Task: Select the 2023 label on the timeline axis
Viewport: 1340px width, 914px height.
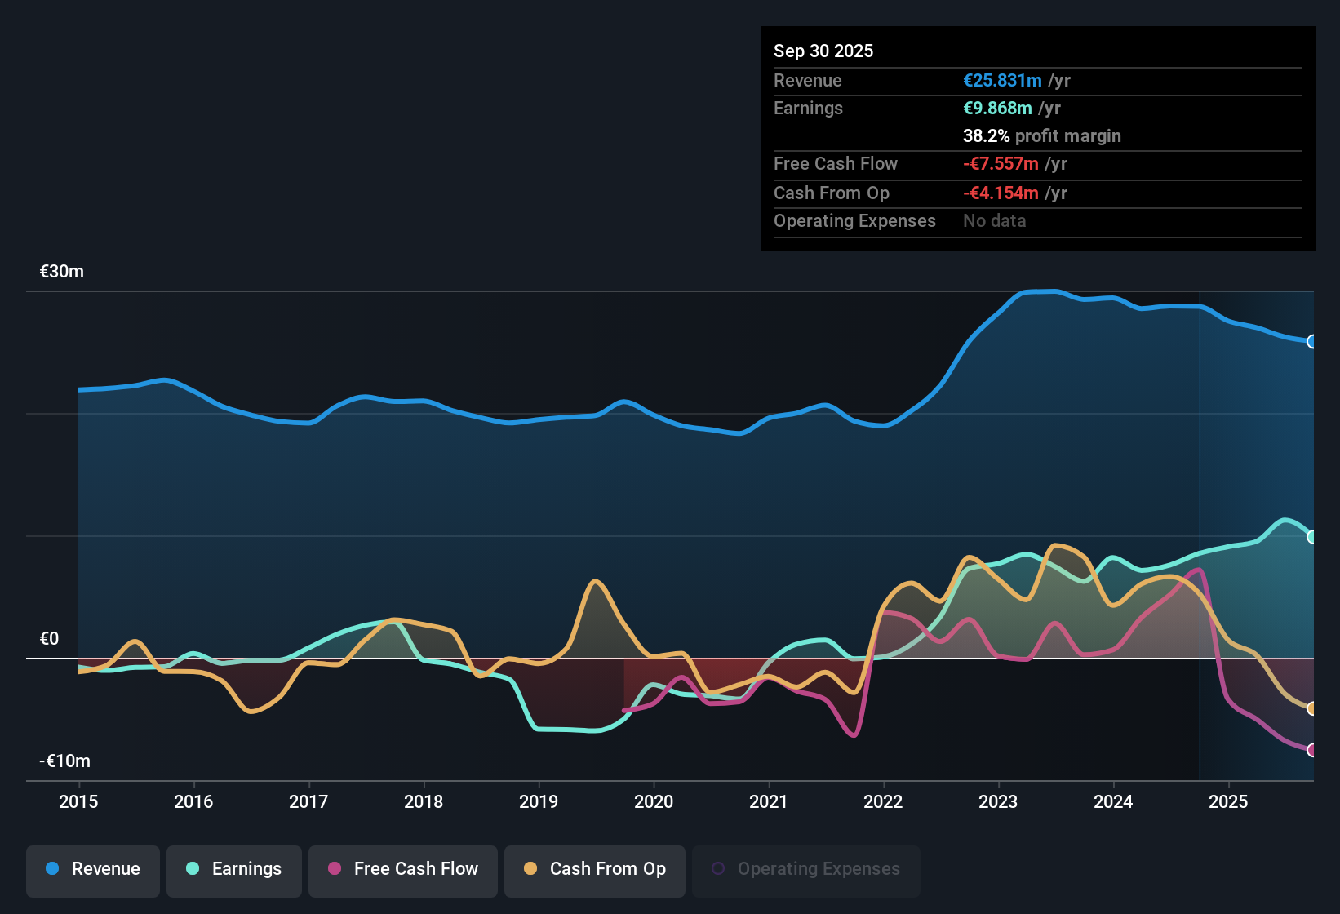Action: (x=997, y=802)
